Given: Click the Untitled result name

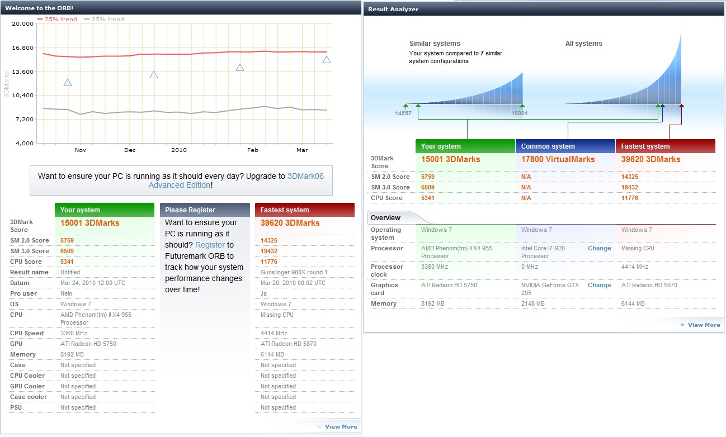Looking at the screenshot, I should coord(72,272).
